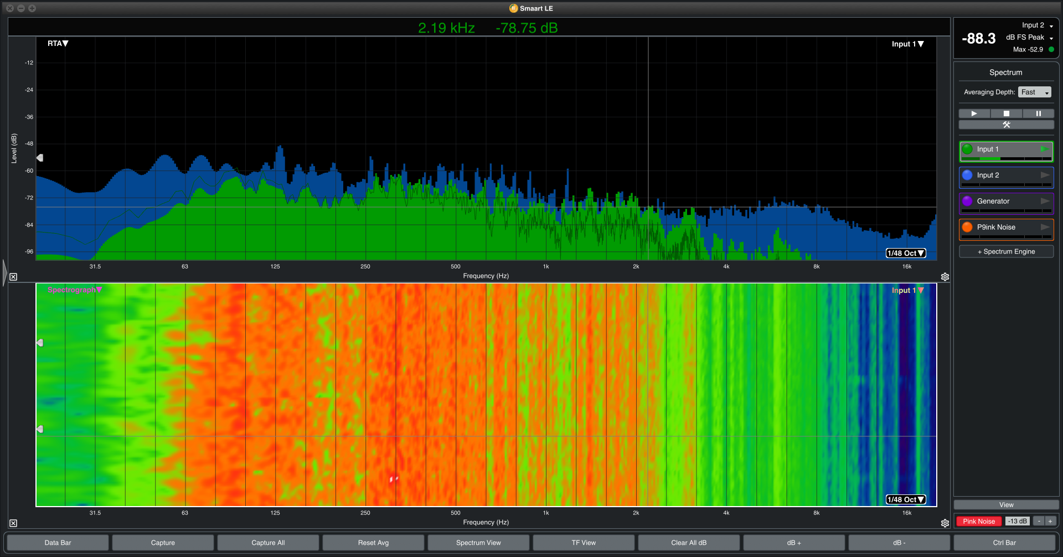Select meter source Input 2 dropdown
The width and height of the screenshot is (1063, 557).
pyautogui.click(x=1038, y=25)
